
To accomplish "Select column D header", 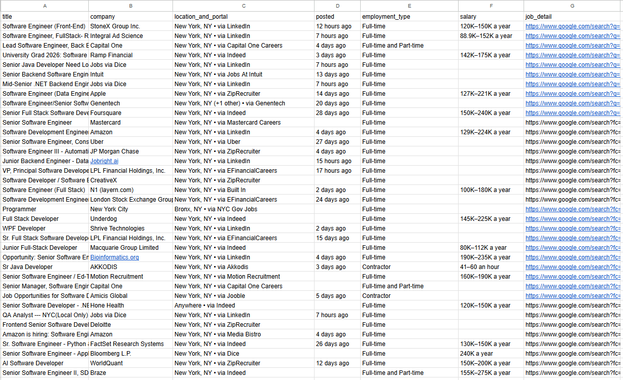I will (x=337, y=6).
